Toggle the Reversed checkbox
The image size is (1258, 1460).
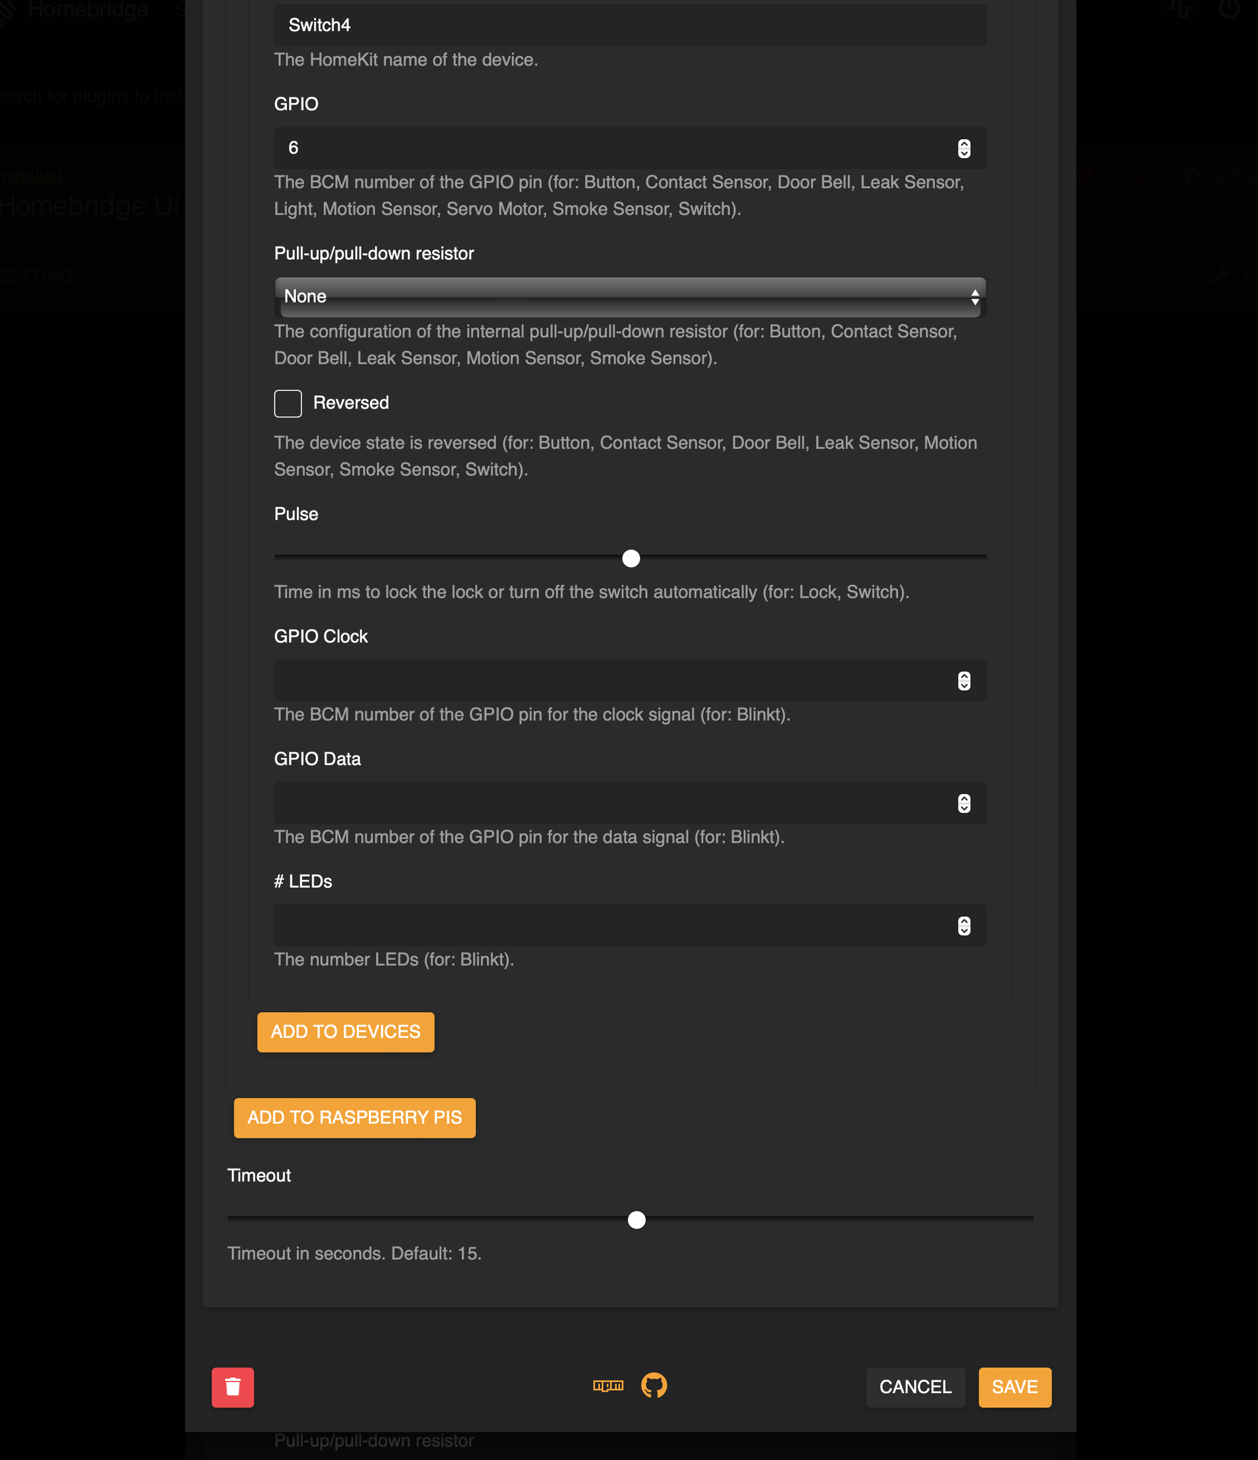[287, 402]
